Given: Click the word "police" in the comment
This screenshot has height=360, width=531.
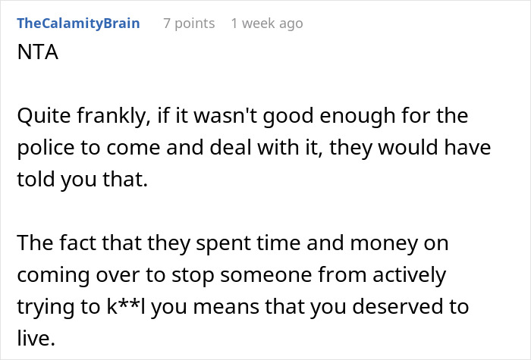Looking at the screenshot, I should coord(42,149).
